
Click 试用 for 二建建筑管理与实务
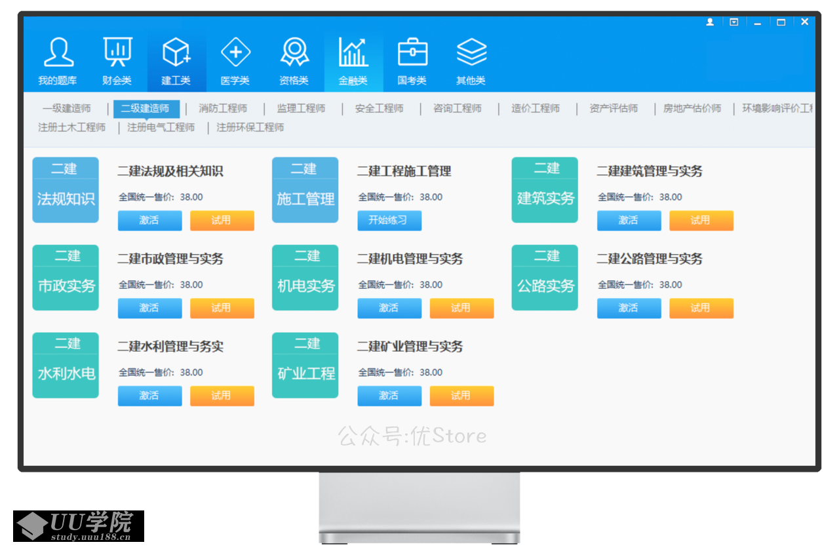tap(701, 221)
